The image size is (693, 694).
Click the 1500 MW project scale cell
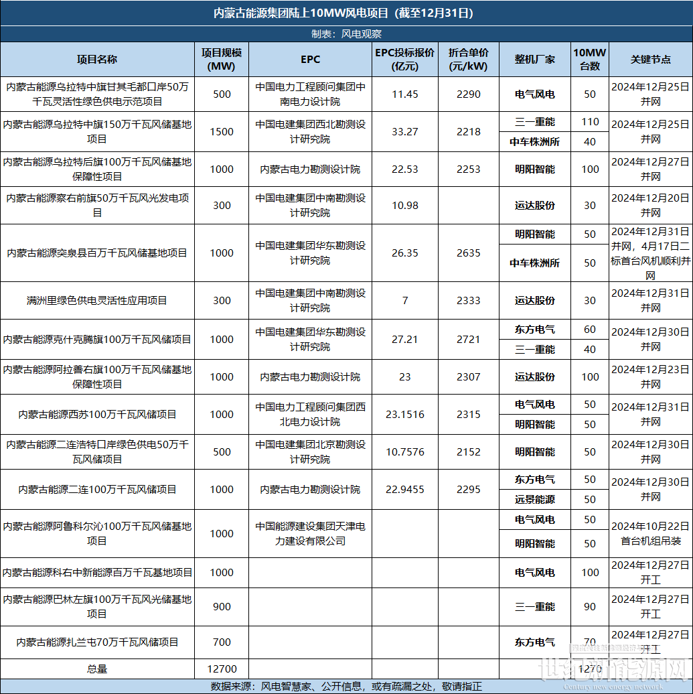[221, 131]
